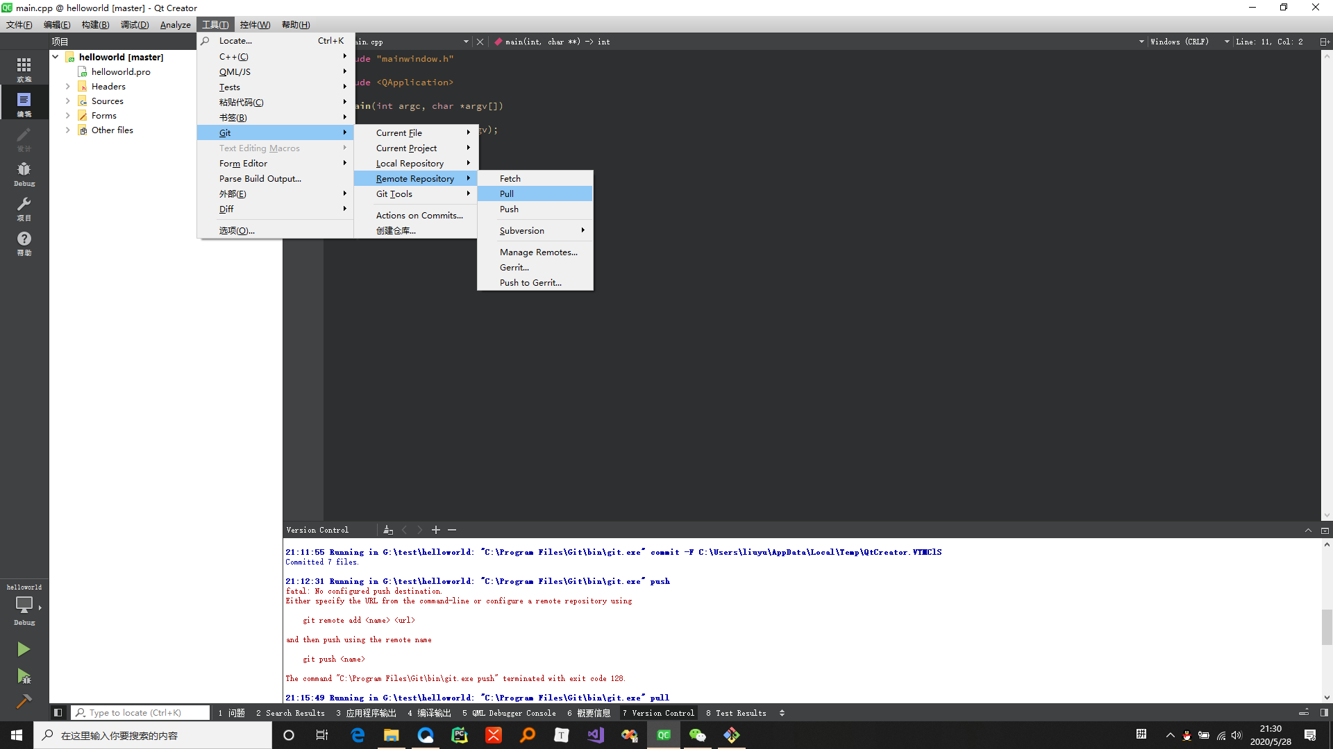This screenshot has width=1333, height=749.
Task: Maximize Version Control output pane
Action: pos(1308,530)
